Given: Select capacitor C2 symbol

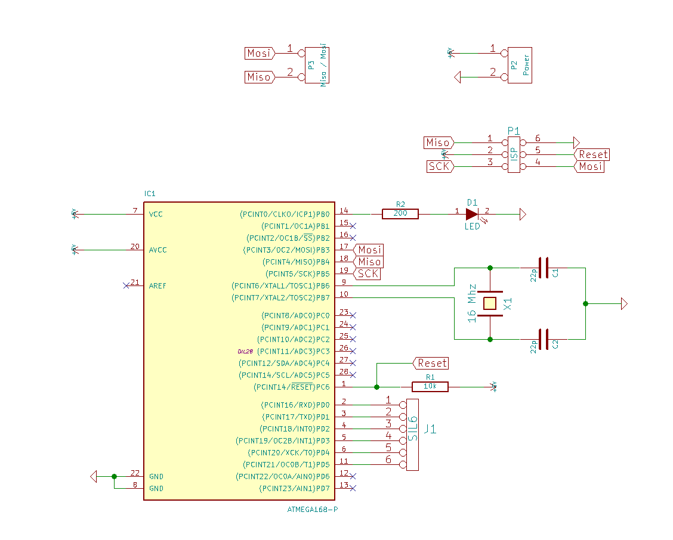Looking at the screenshot, I should click(544, 339).
